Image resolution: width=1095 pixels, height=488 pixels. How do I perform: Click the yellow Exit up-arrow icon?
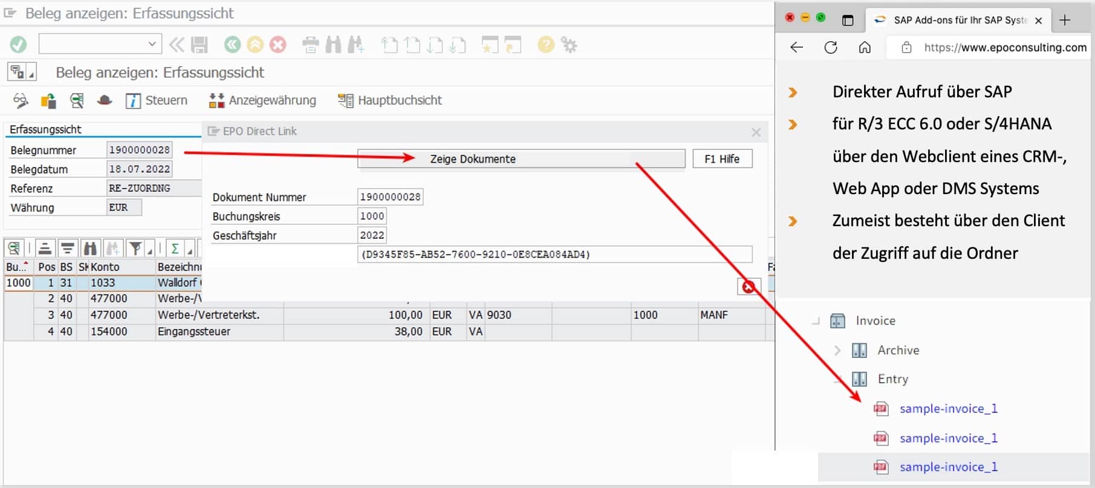(x=255, y=45)
